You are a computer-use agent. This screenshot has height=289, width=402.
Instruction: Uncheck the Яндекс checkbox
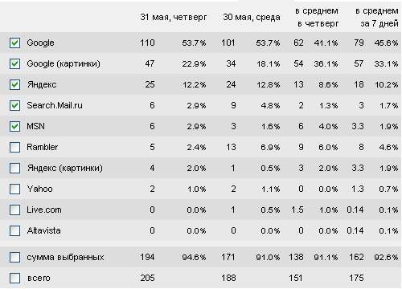pyautogui.click(x=14, y=84)
